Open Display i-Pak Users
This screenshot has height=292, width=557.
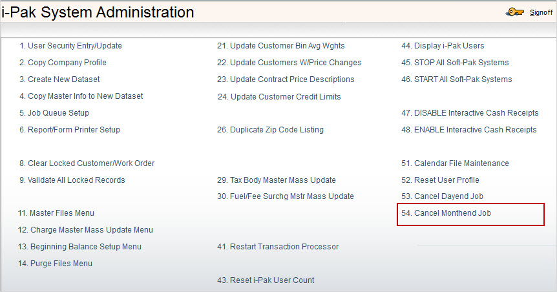pyautogui.click(x=443, y=46)
